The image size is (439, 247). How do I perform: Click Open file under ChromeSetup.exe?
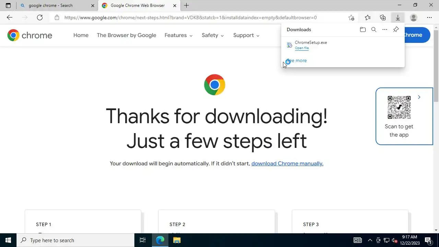pyautogui.click(x=302, y=48)
